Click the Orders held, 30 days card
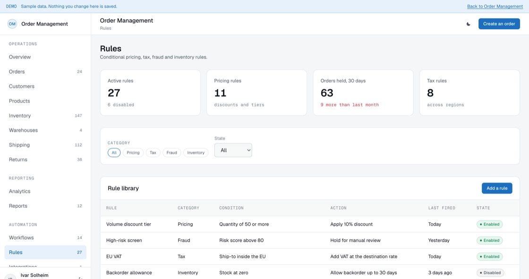 (363, 93)
